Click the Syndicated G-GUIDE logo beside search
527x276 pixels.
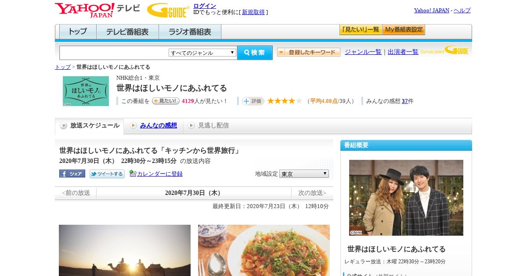coord(444,50)
